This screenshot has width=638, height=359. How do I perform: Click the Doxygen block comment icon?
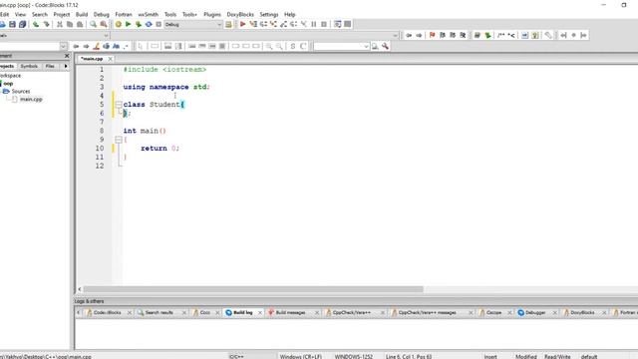tap(500, 36)
